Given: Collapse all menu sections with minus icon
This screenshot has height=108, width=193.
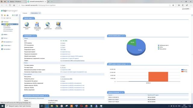Looking at the screenshot, I should pos(15,15).
